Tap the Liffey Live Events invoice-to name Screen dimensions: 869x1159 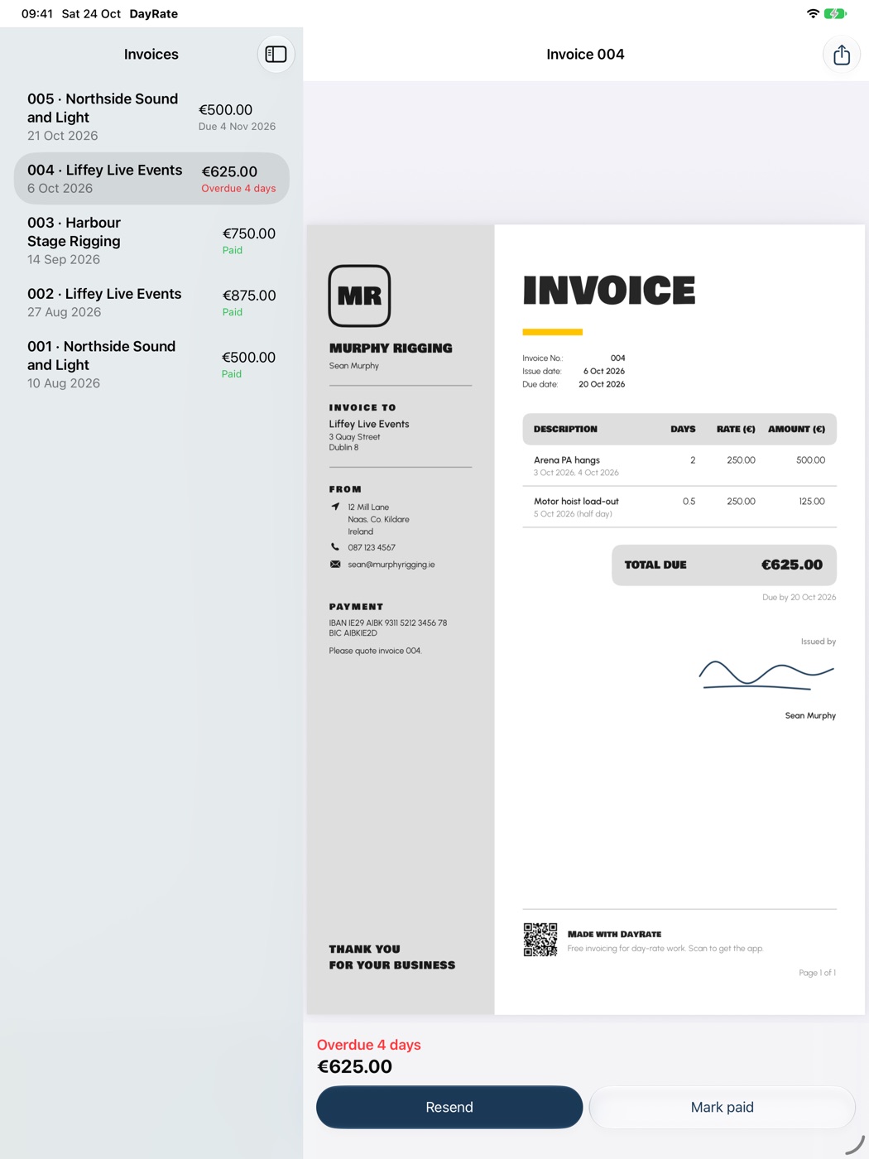pyautogui.click(x=369, y=424)
